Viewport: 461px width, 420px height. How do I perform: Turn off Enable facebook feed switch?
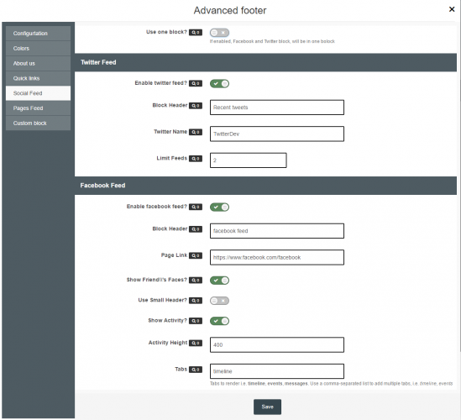(x=219, y=207)
